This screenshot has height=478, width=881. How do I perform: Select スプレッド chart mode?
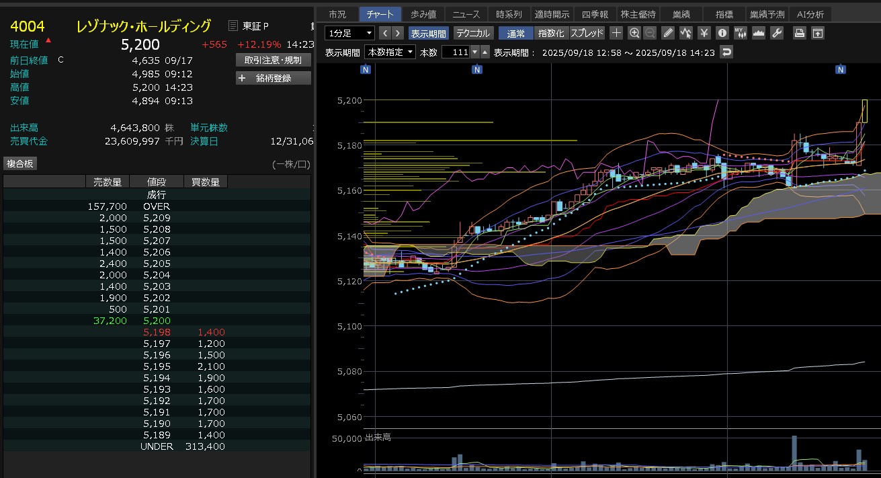587,32
